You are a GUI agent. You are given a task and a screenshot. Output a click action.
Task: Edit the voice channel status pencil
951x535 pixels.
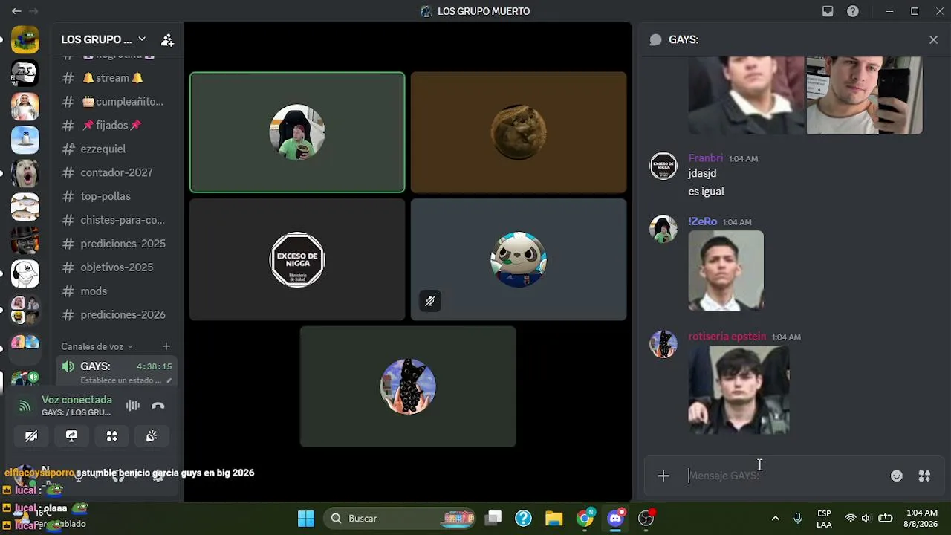click(x=169, y=380)
